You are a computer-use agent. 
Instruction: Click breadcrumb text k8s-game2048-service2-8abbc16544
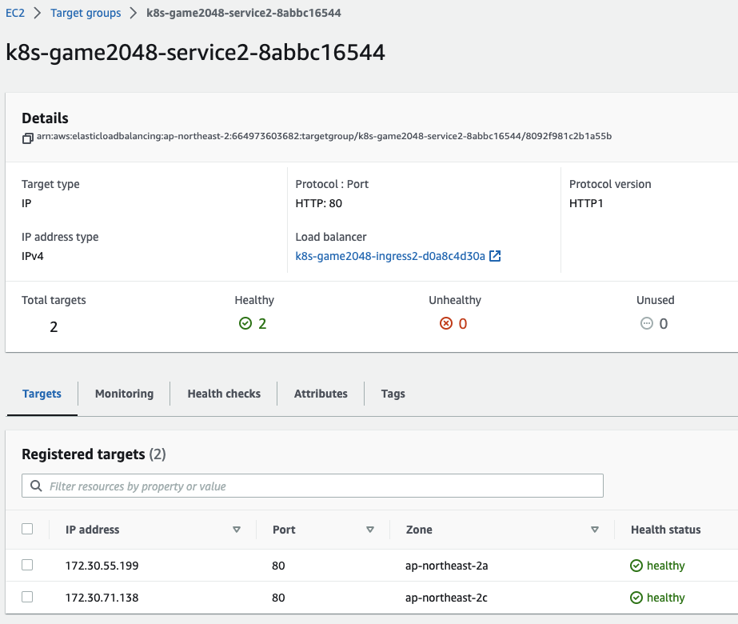[x=243, y=13]
